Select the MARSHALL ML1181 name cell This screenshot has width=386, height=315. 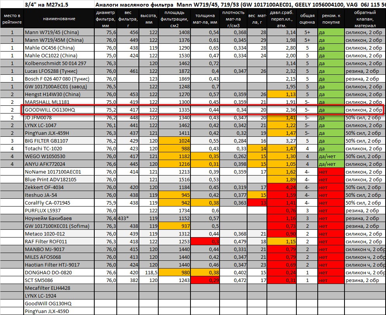coord(59,102)
